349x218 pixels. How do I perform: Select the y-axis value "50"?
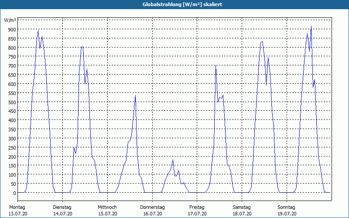click(13, 184)
